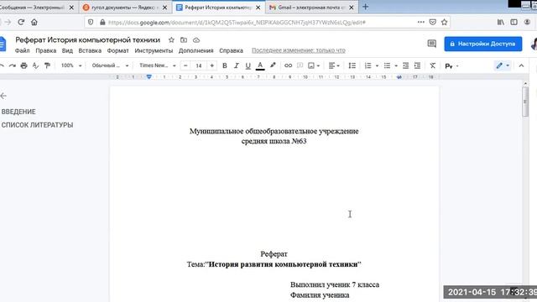Open the text color picker
Viewport: 537px width, 302px height.
coord(260,65)
